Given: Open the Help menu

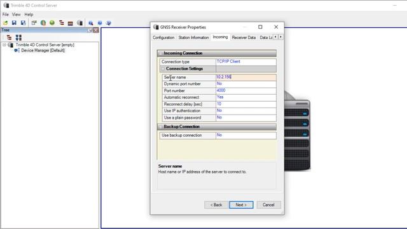Looking at the screenshot, I should 29,15.
